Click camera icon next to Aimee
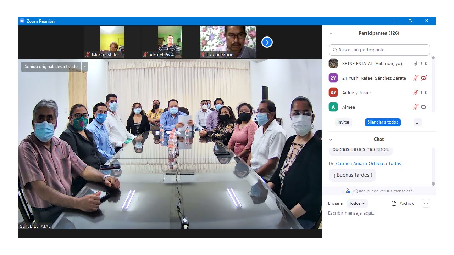The image size is (454, 255). click(424, 107)
